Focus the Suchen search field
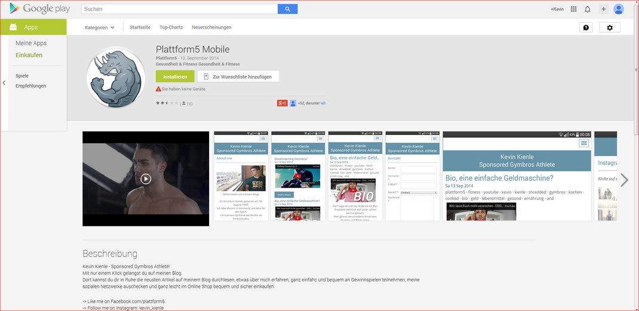Viewport: 639px width, 311px height. click(x=179, y=9)
